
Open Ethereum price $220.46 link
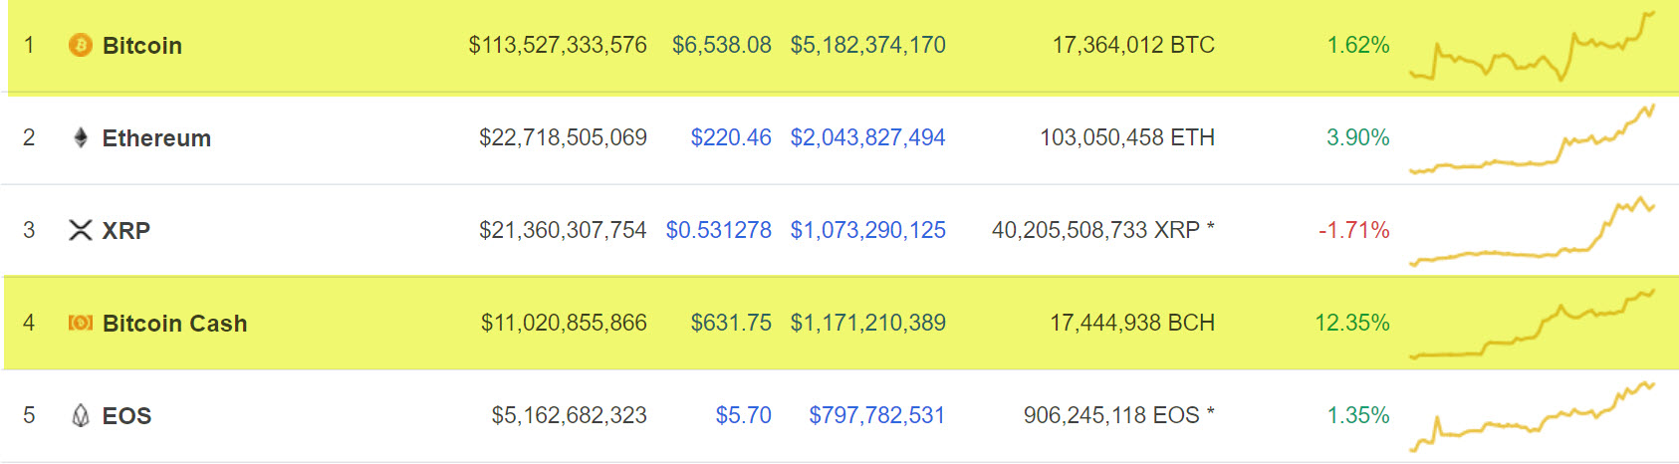click(x=731, y=137)
